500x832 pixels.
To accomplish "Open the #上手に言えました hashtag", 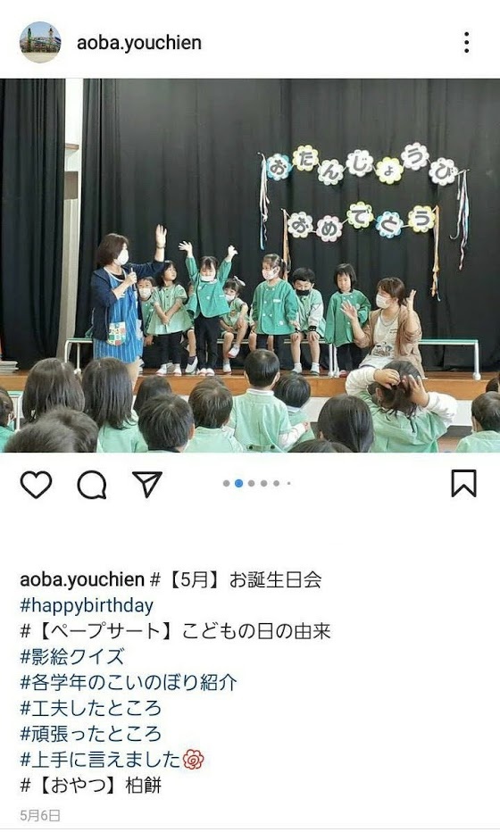I will click(x=101, y=760).
